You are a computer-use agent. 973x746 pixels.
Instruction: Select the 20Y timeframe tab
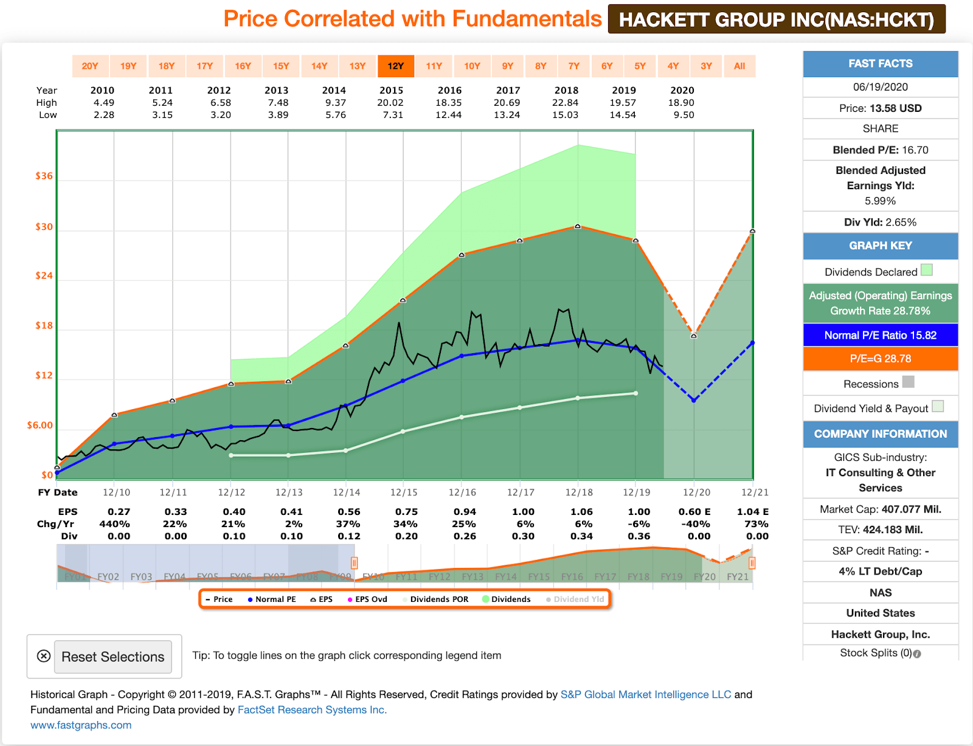[91, 66]
